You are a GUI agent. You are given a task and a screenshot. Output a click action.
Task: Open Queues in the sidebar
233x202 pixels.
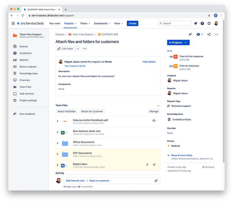click(24, 46)
